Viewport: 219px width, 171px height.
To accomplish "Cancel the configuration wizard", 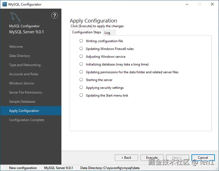I will pos(203,158).
